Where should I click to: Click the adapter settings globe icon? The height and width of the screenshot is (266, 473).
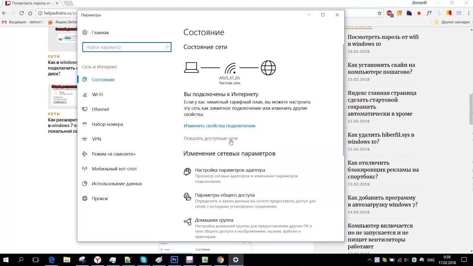pos(187,171)
